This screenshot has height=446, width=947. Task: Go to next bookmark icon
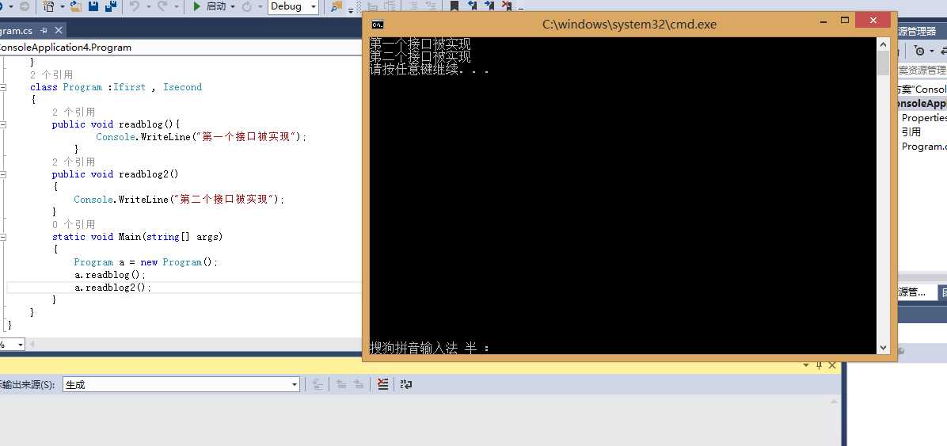489,6
